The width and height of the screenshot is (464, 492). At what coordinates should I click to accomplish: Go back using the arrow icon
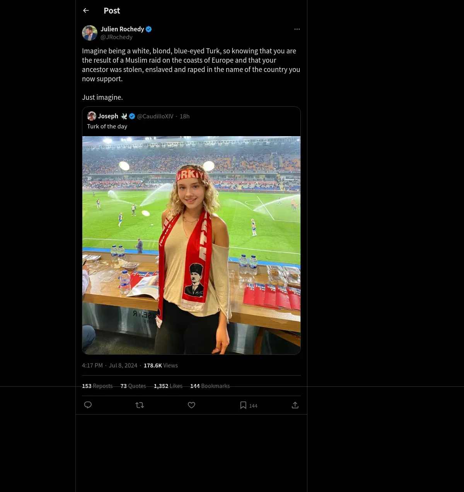coord(86,10)
